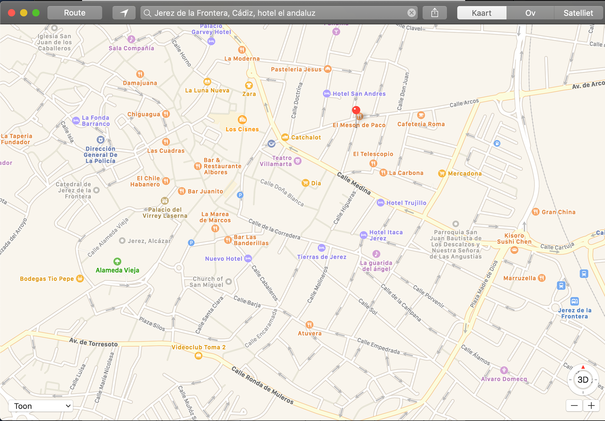Click the Tierras de Jerez hotel icon

click(321, 248)
